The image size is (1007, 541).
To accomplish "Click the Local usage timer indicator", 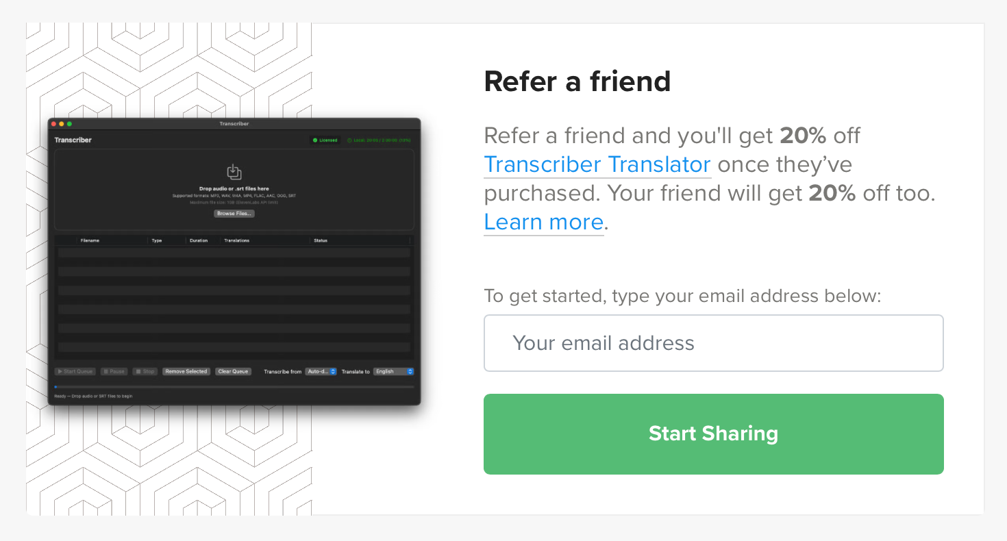I will coord(379,140).
